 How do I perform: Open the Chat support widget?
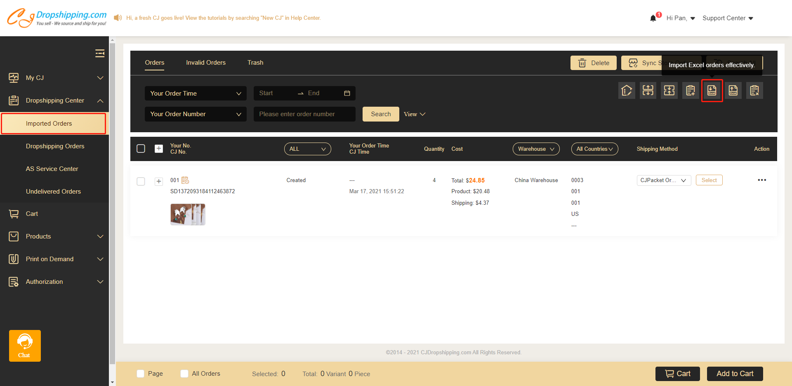(25, 346)
